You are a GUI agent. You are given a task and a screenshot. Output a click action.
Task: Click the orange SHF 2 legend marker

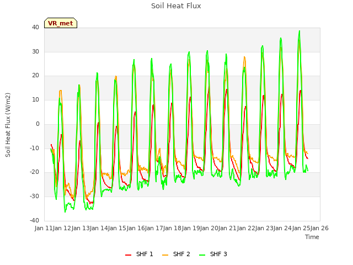(x=165, y=255)
